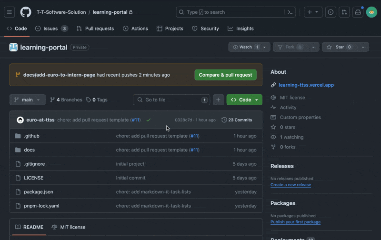This screenshot has height=240, width=381.
Task: Open the .github folder
Action: 31,136
